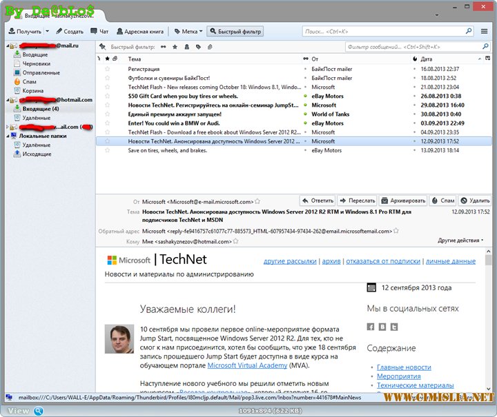Select Входящие (4) folder under hotmail

click(40, 109)
